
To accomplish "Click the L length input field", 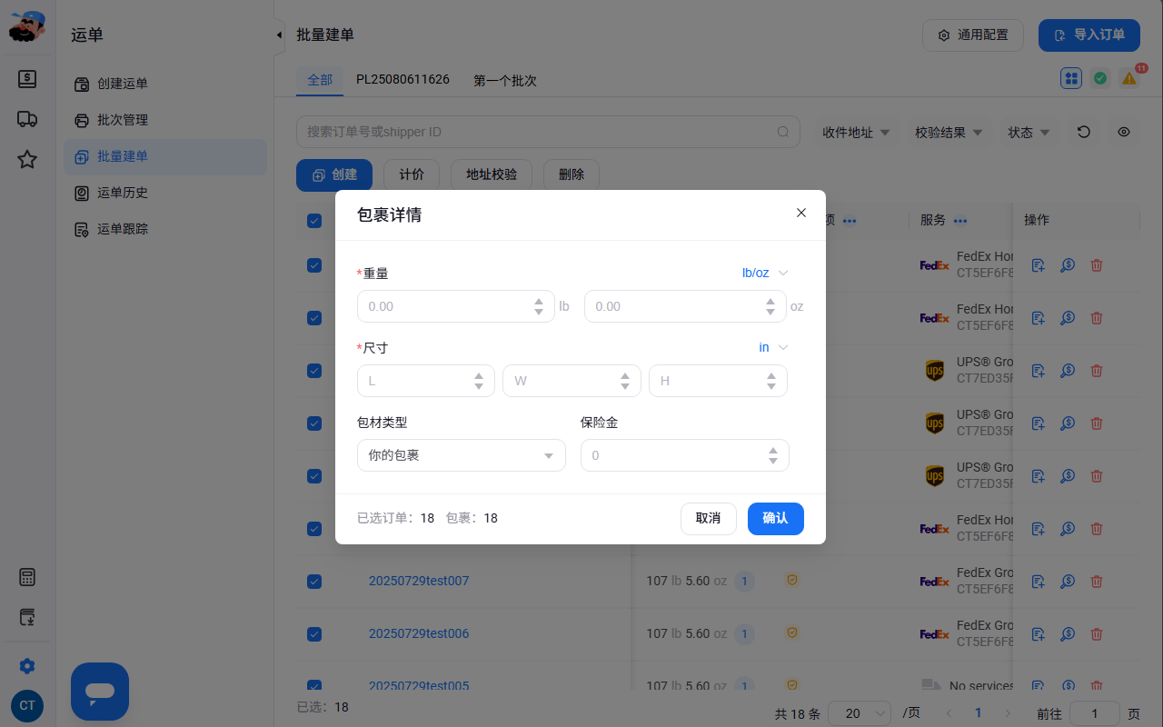I will pos(426,381).
